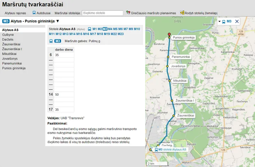Close the M3 route overlay on the map
The width and height of the screenshot is (255, 167).
click(237, 21)
